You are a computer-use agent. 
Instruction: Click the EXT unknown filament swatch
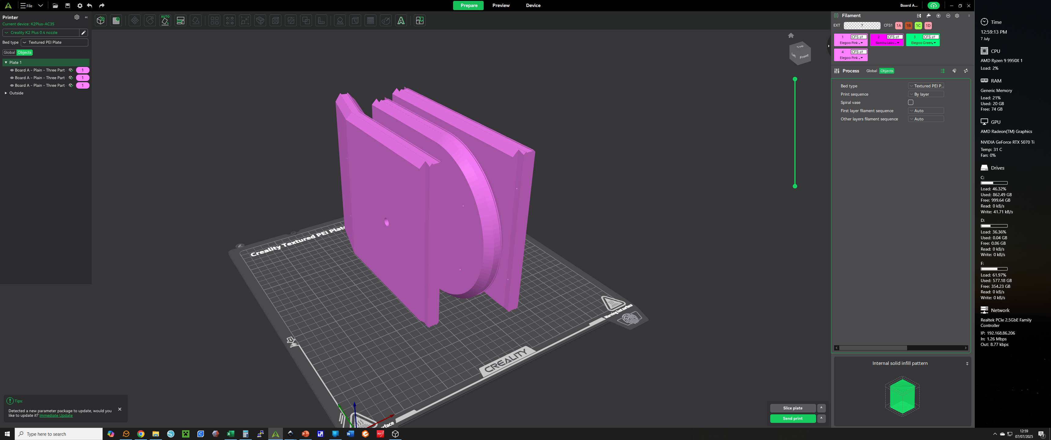pos(862,25)
